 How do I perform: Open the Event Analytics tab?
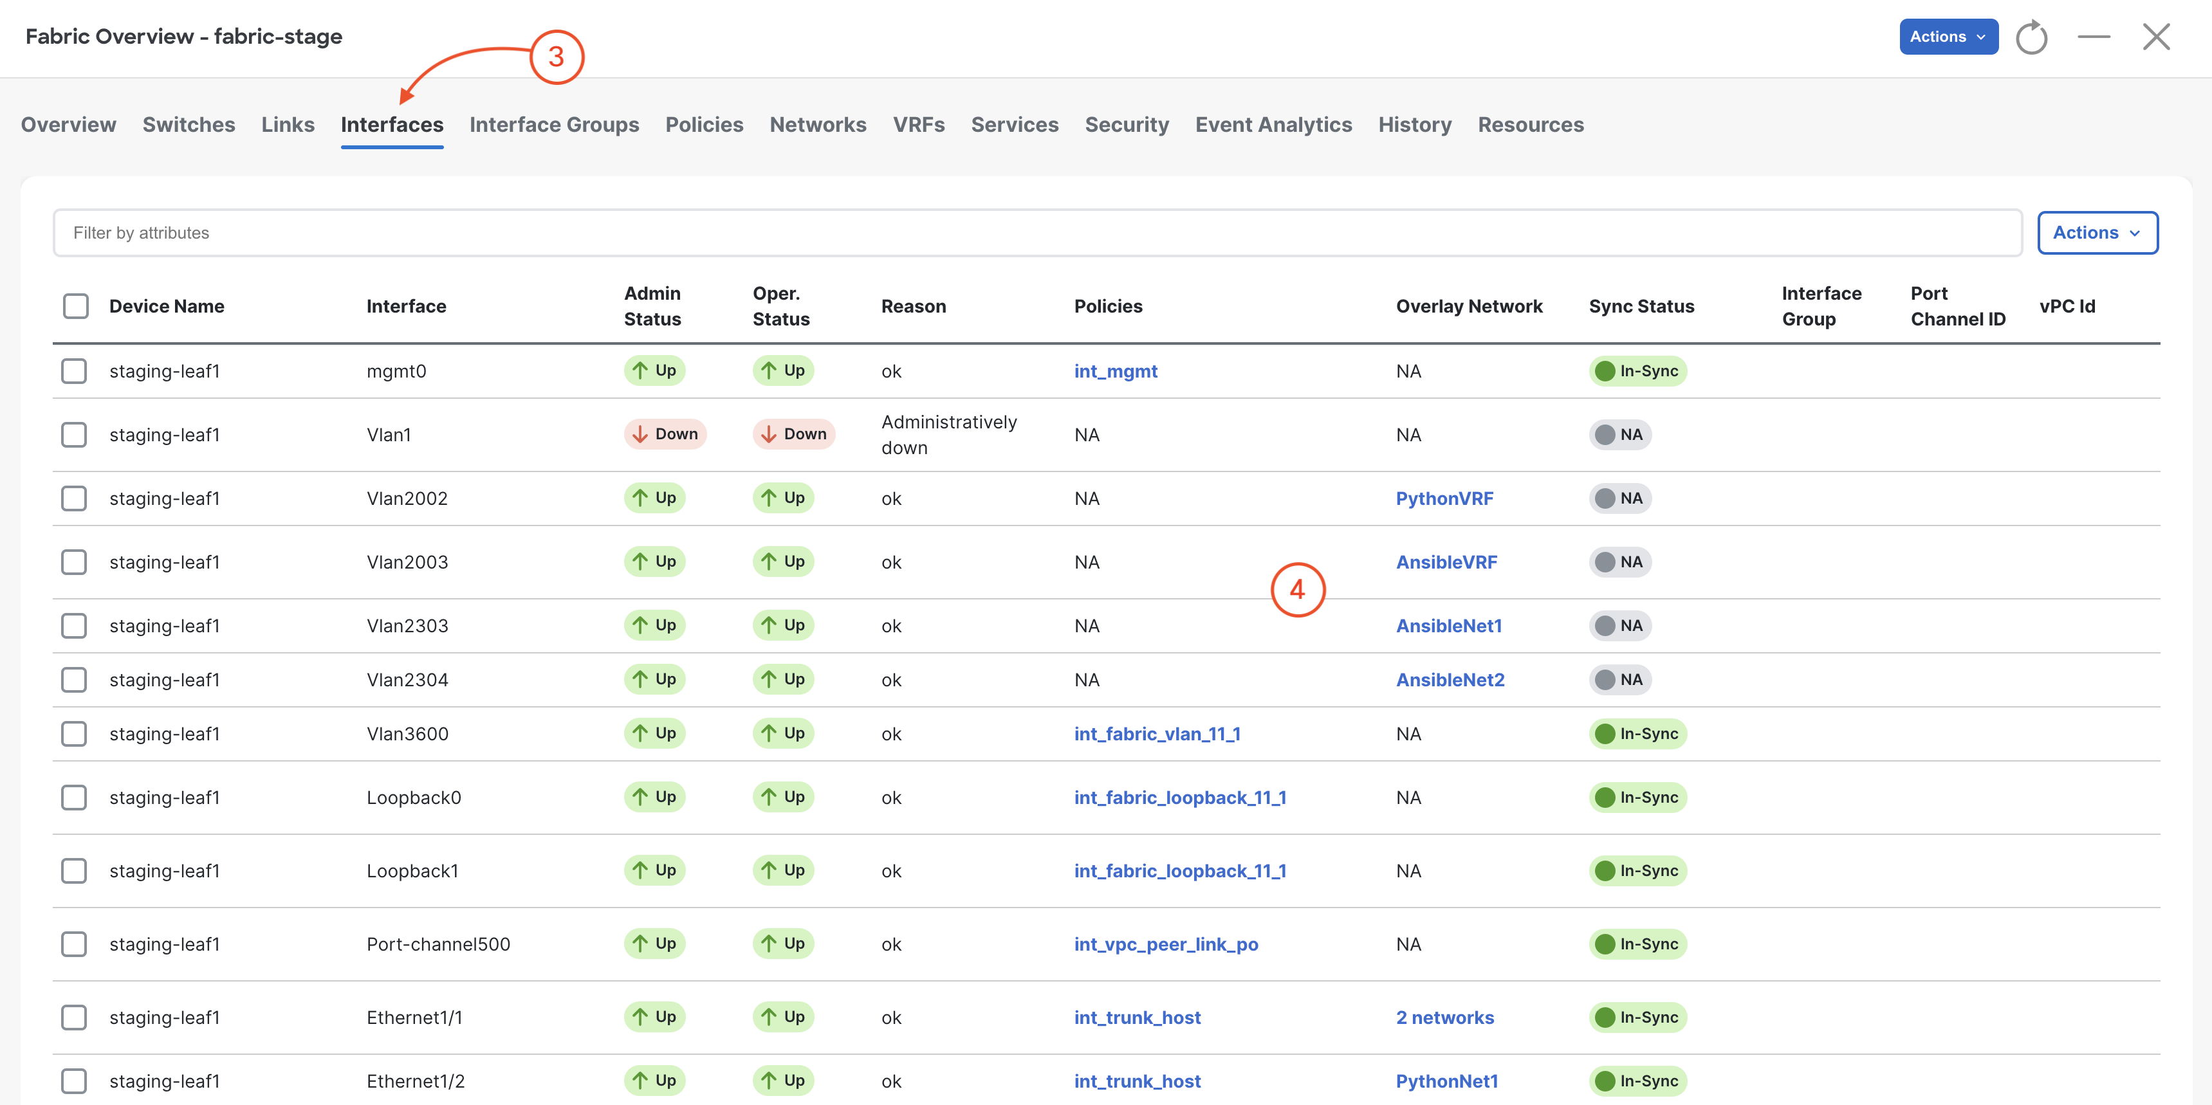click(1273, 125)
